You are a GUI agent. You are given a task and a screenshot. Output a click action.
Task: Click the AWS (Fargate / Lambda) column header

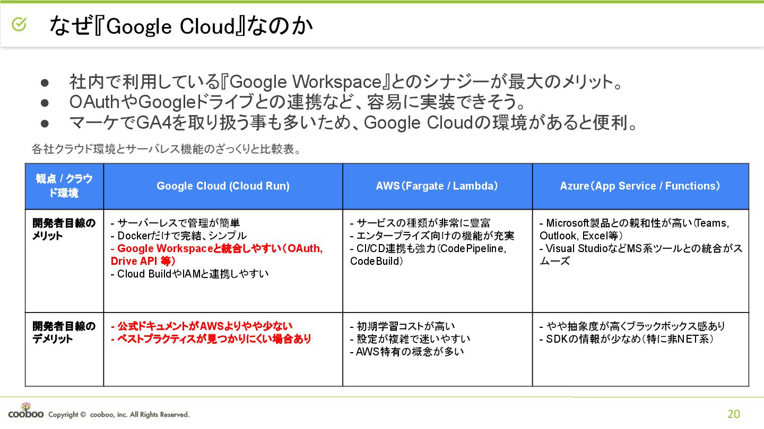coord(437,186)
